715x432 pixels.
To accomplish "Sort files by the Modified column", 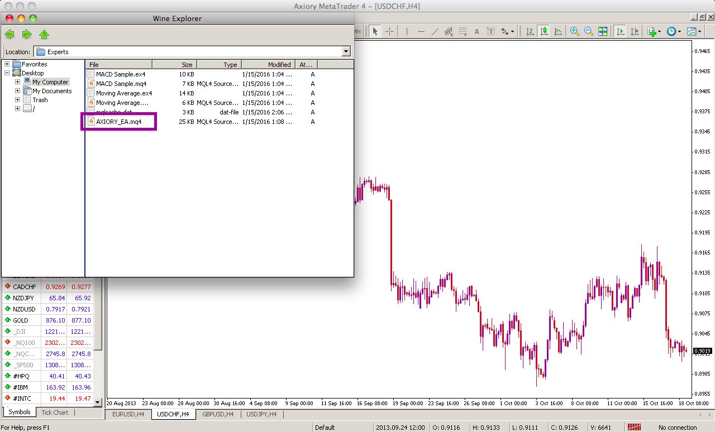I will [x=268, y=65].
